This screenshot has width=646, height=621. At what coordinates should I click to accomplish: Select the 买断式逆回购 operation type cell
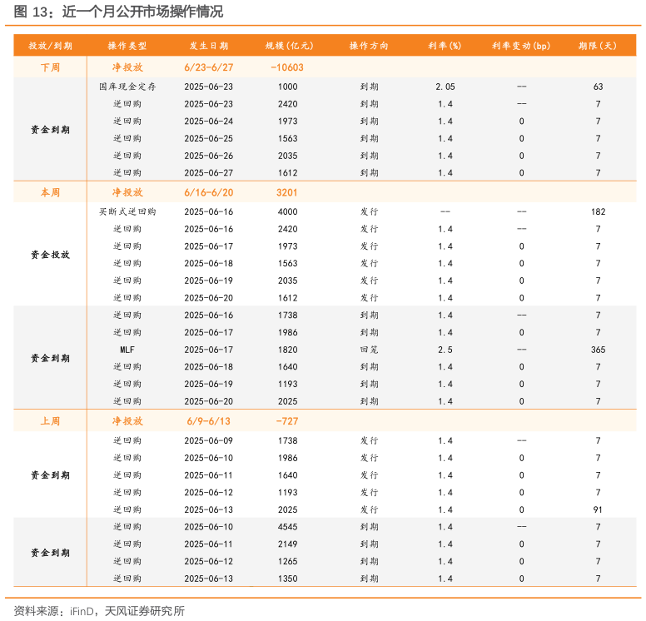(x=127, y=211)
